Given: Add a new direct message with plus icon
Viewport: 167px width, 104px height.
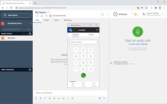Looking at the screenshot, I should [30, 70].
